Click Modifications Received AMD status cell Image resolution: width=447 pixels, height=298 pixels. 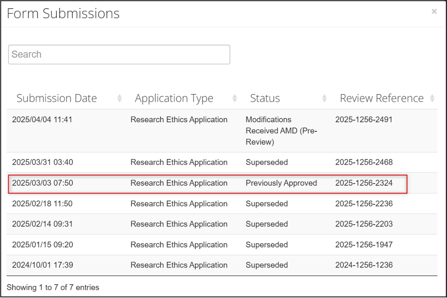(281, 131)
